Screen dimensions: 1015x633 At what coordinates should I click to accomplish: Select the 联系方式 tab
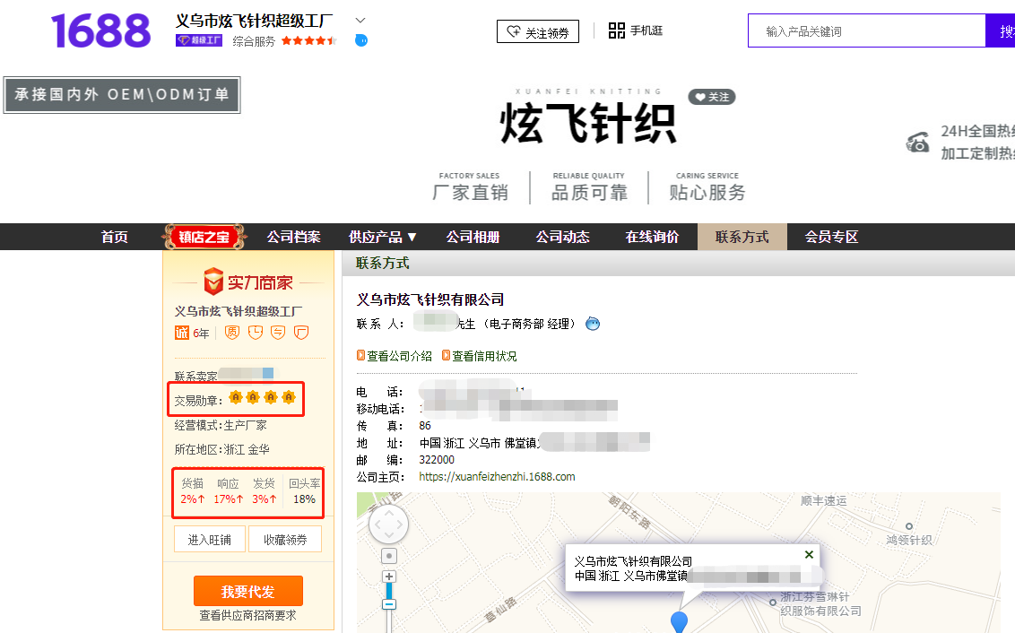(x=742, y=237)
